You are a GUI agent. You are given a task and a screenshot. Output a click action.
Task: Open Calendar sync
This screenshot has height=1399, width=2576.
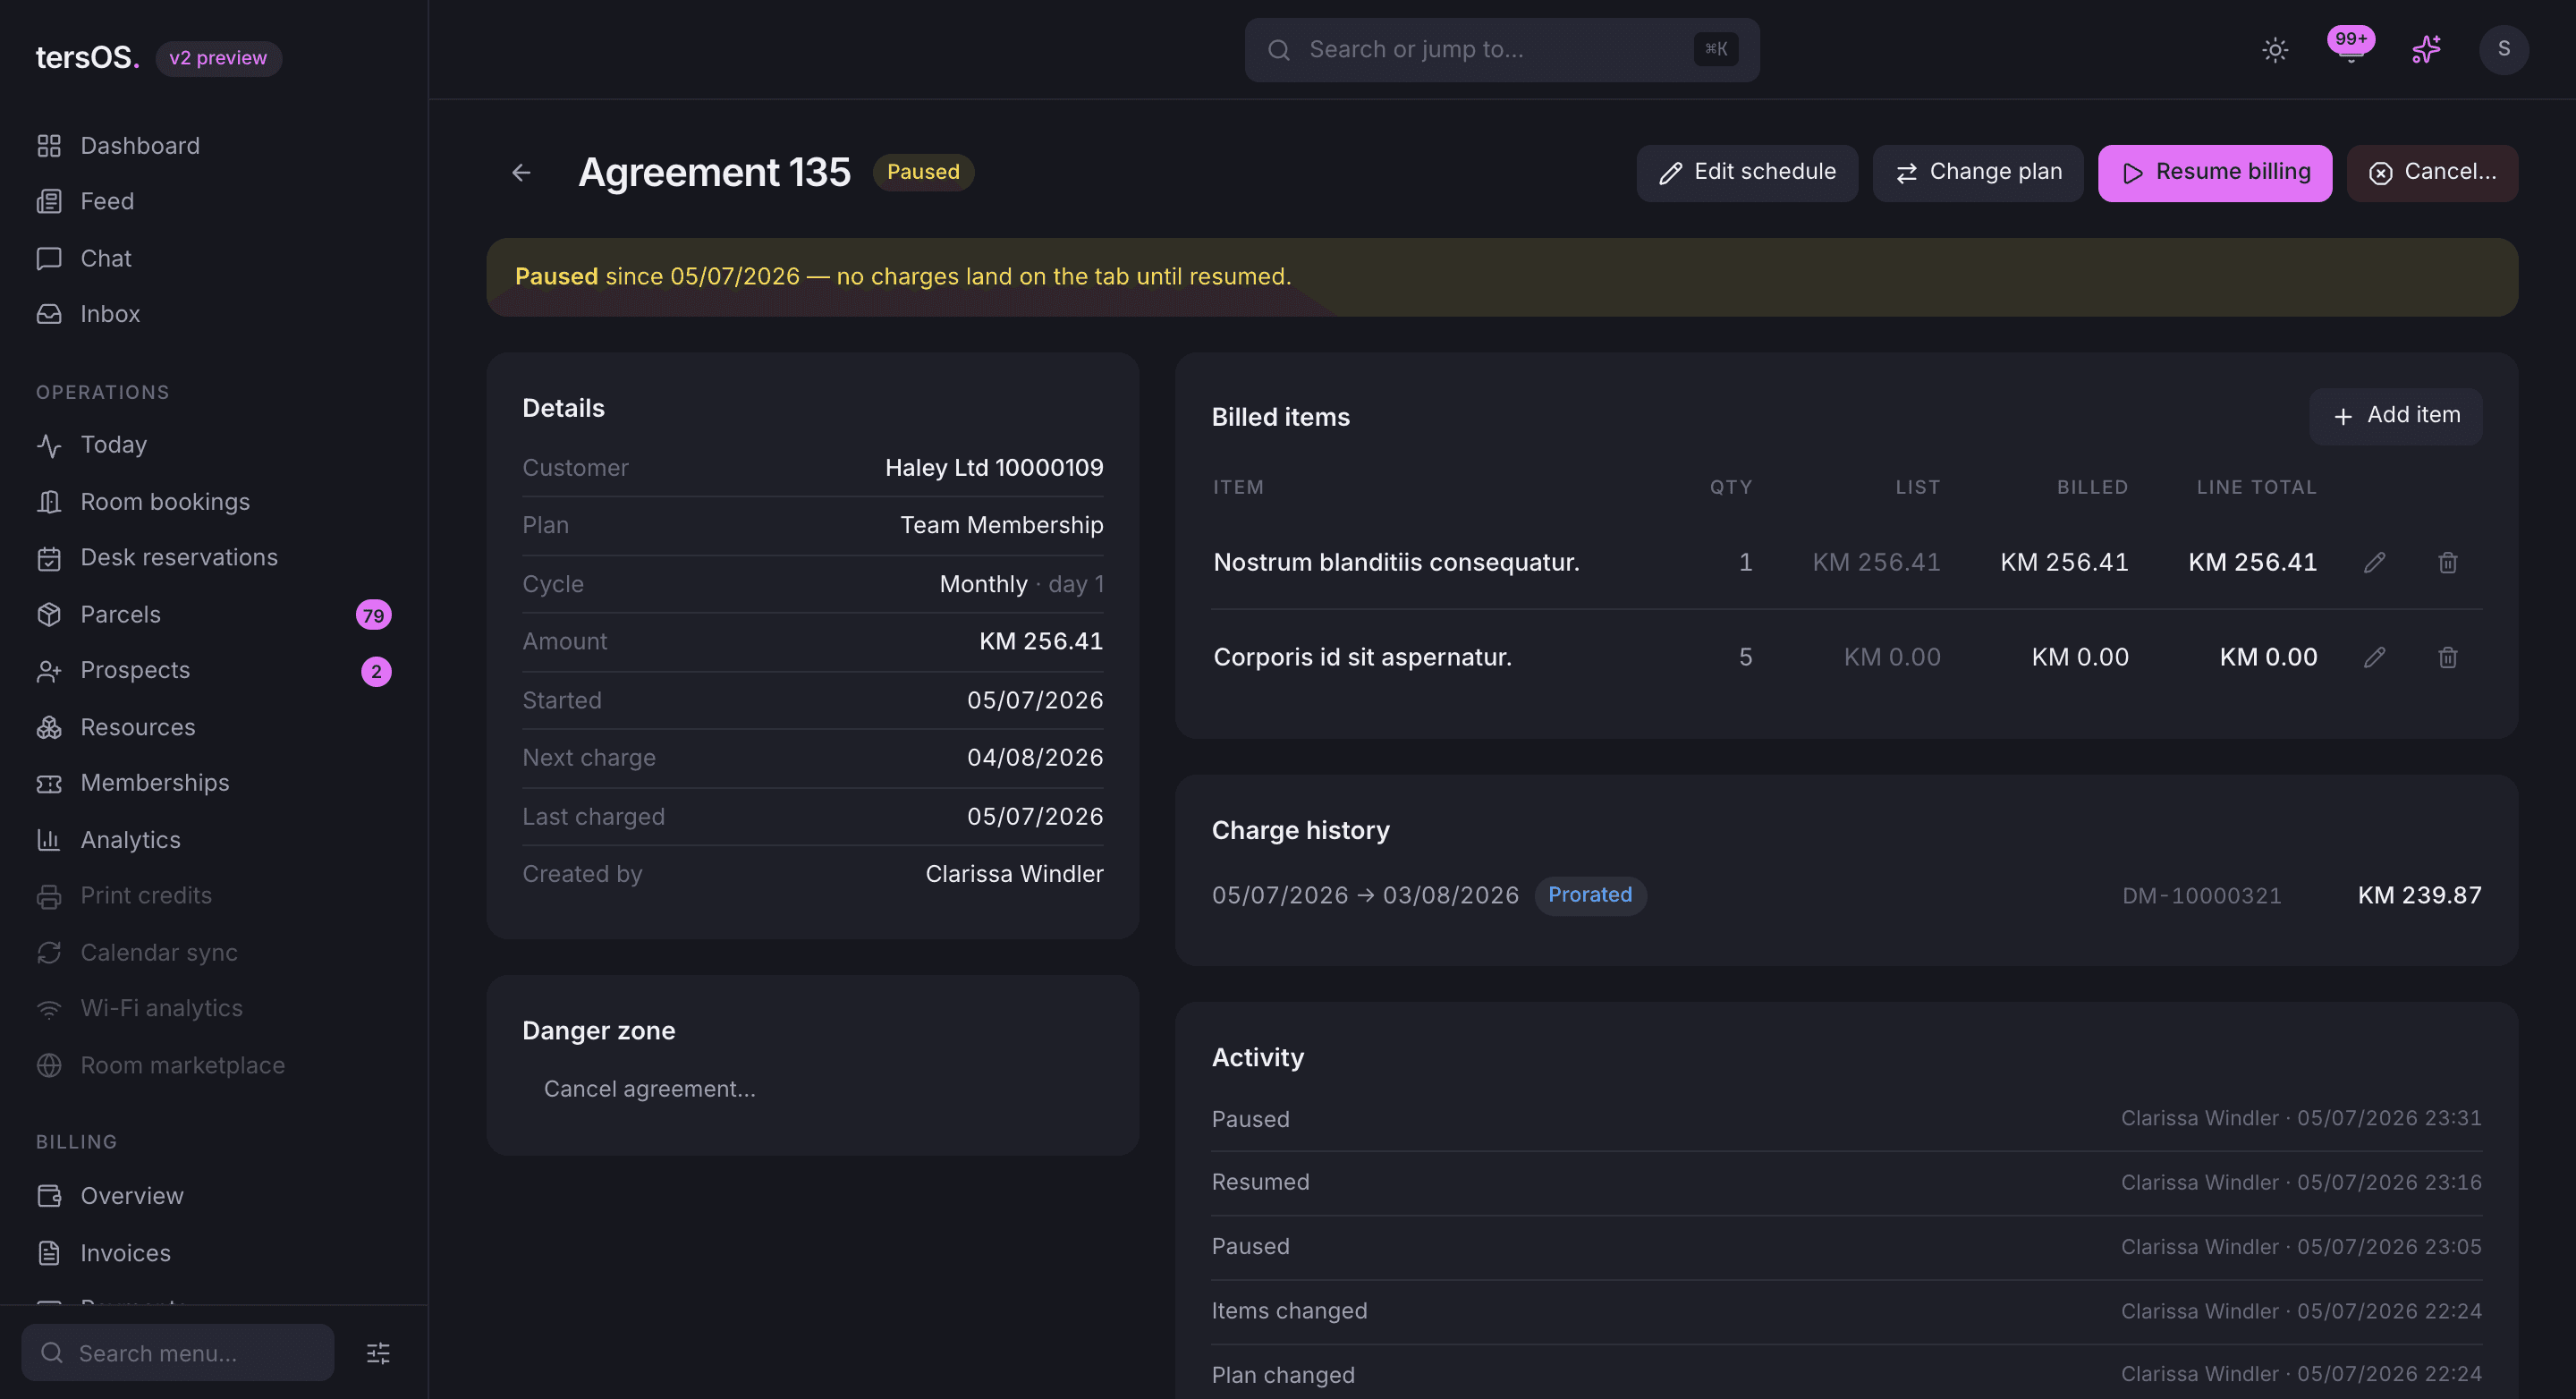tap(214, 953)
